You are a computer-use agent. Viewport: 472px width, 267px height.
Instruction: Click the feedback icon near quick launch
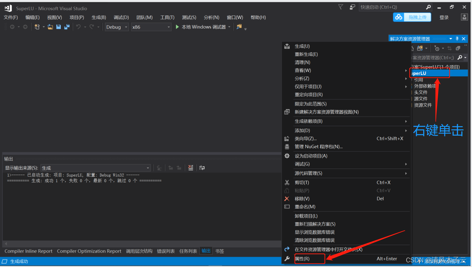tap(352, 7)
